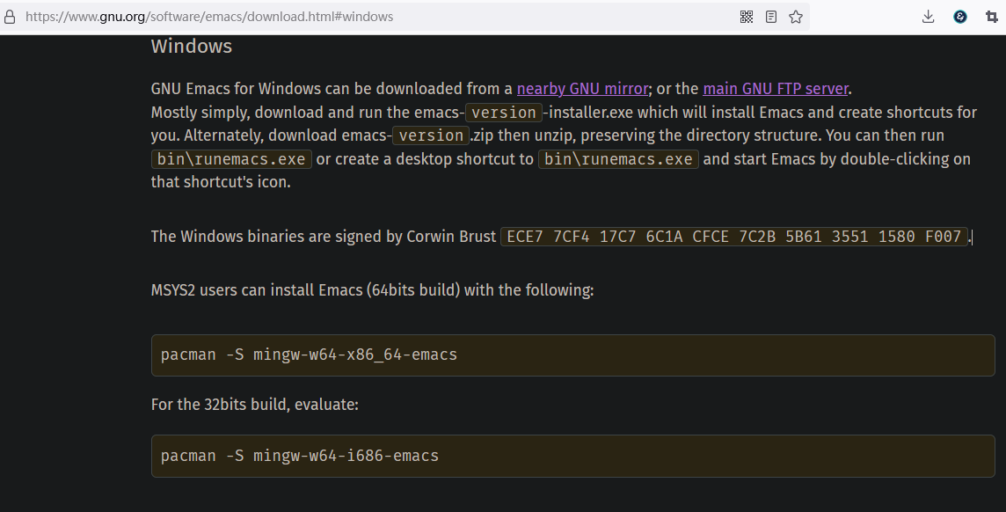Click first bin\runemacs.exe code snippet

pyautogui.click(x=231, y=159)
